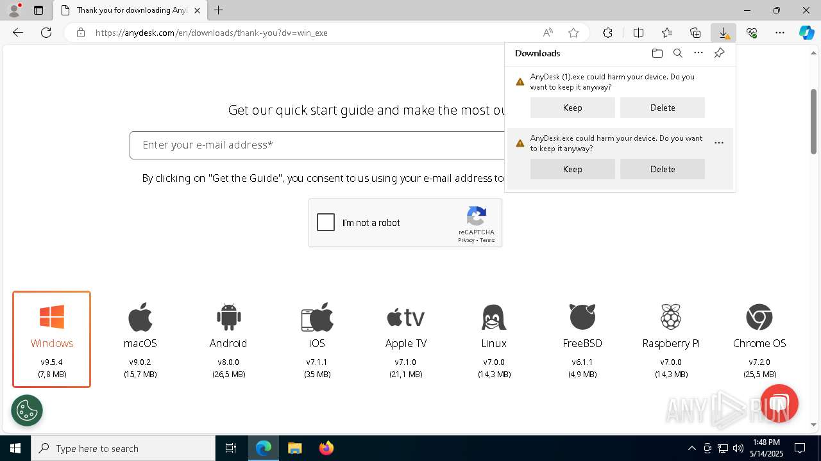This screenshot has width=821, height=461.
Task: Launch Firefox from taskbar
Action: 326,448
